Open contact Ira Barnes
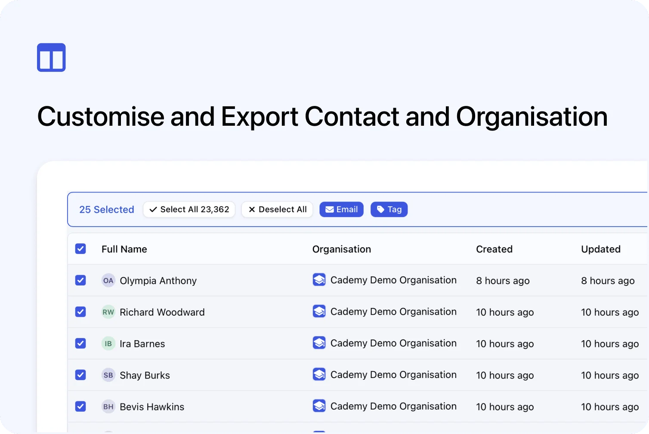Viewport: 649px width, 434px height. pyautogui.click(x=142, y=344)
